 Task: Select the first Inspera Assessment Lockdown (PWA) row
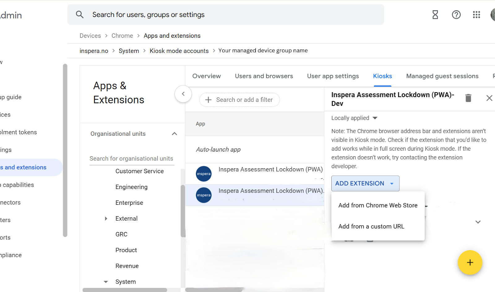pyautogui.click(x=255, y=174)
